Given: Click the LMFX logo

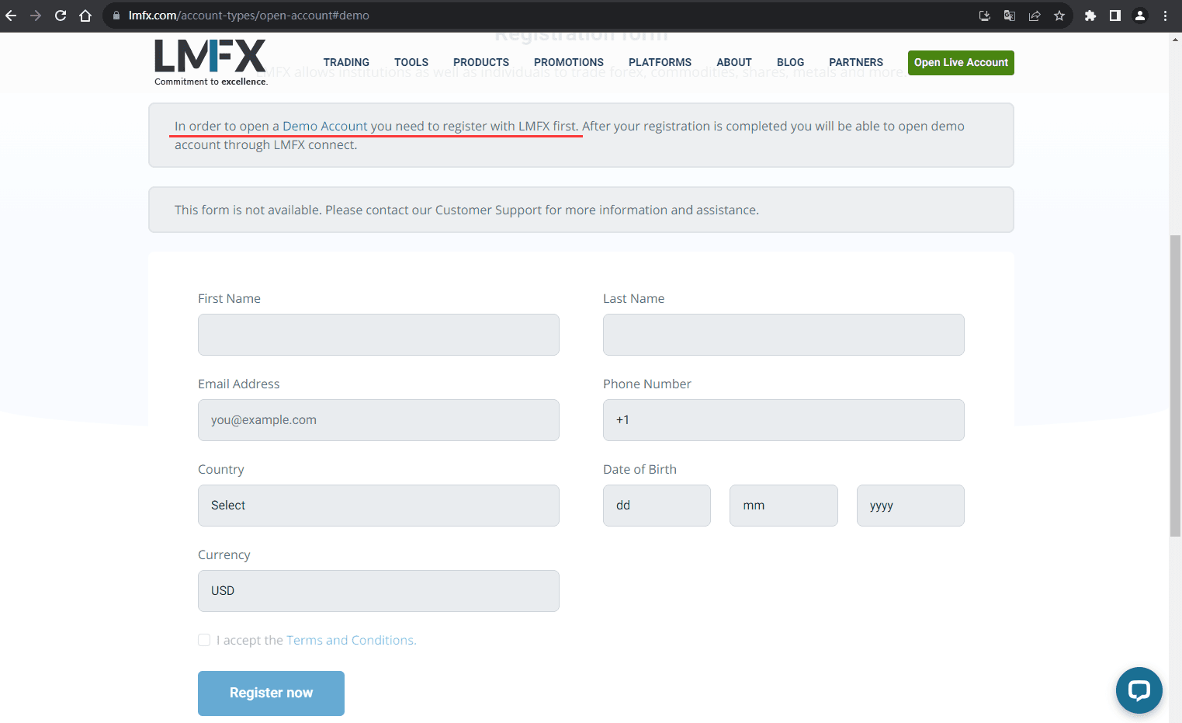Looking at the screenshot, I should pyautogui.click(x=210, y=56).
